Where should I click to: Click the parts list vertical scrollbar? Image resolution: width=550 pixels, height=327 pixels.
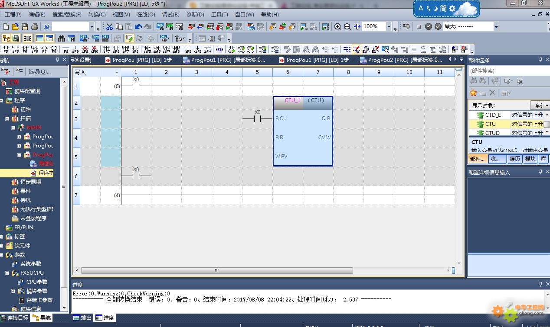[x=547, y=124]
